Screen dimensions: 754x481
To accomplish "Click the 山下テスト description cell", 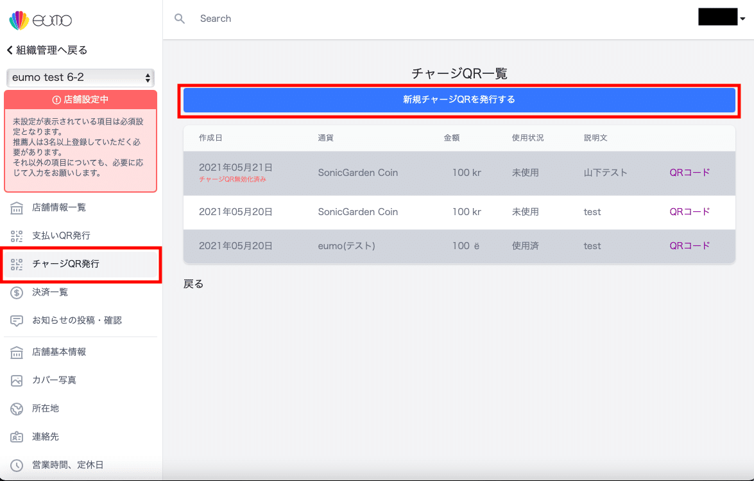I will click(x=605, y=173).
